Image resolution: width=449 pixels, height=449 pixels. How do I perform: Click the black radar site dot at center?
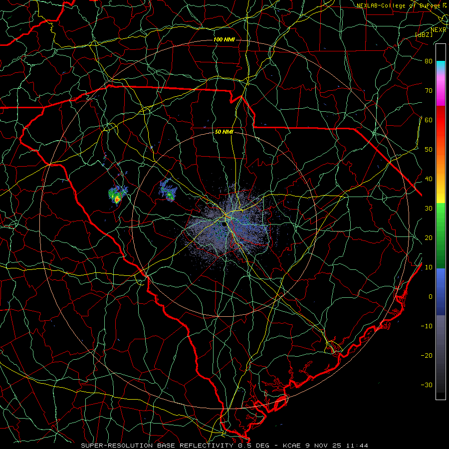click(x=223, y=224)
